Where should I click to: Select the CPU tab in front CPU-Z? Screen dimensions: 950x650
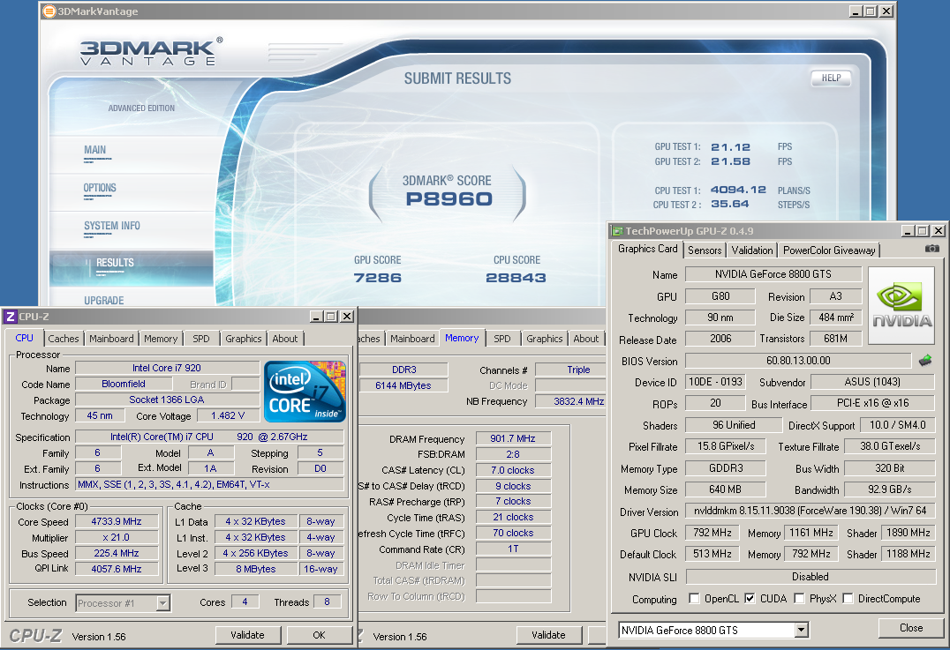point(24,338)
